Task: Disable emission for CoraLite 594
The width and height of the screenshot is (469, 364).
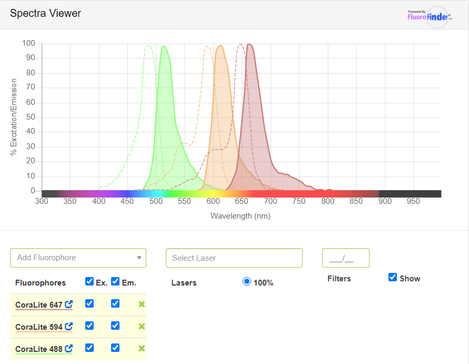Action: coord(115,326)
